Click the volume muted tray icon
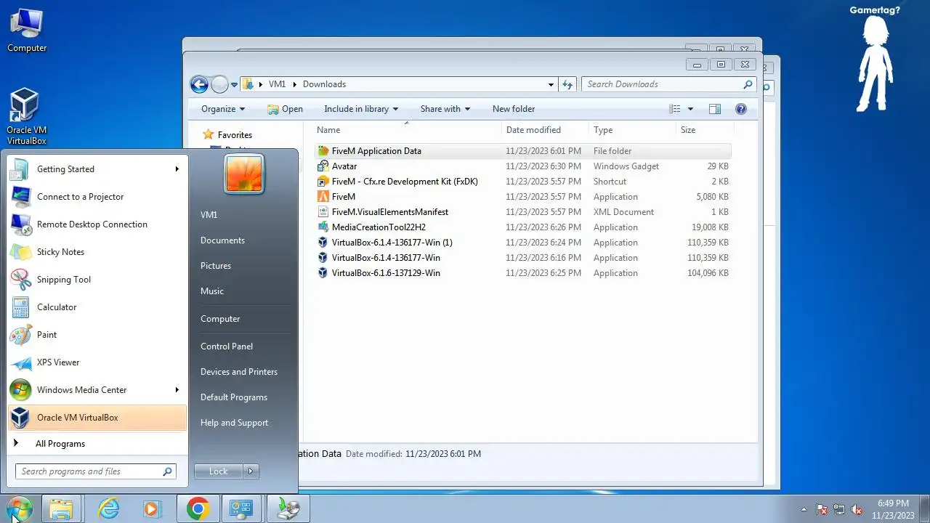 click(x=857, y=509)
